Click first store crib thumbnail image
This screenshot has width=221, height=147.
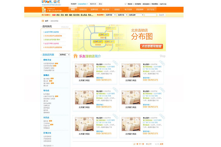click(84, 70)
